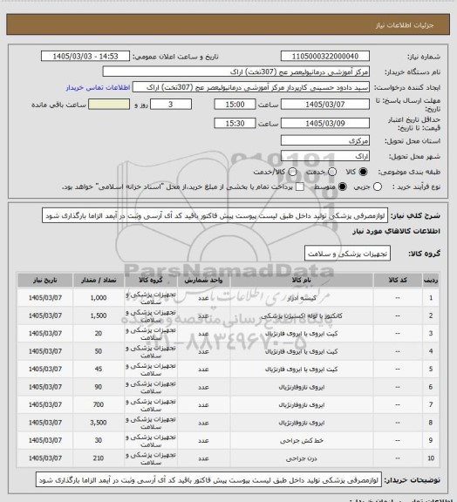
Task: Click the 15:00 deadline time field
Action: [235, 105]
